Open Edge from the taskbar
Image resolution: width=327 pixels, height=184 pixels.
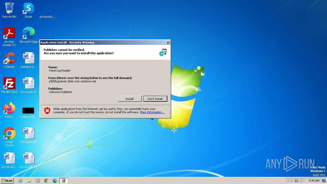55,181
